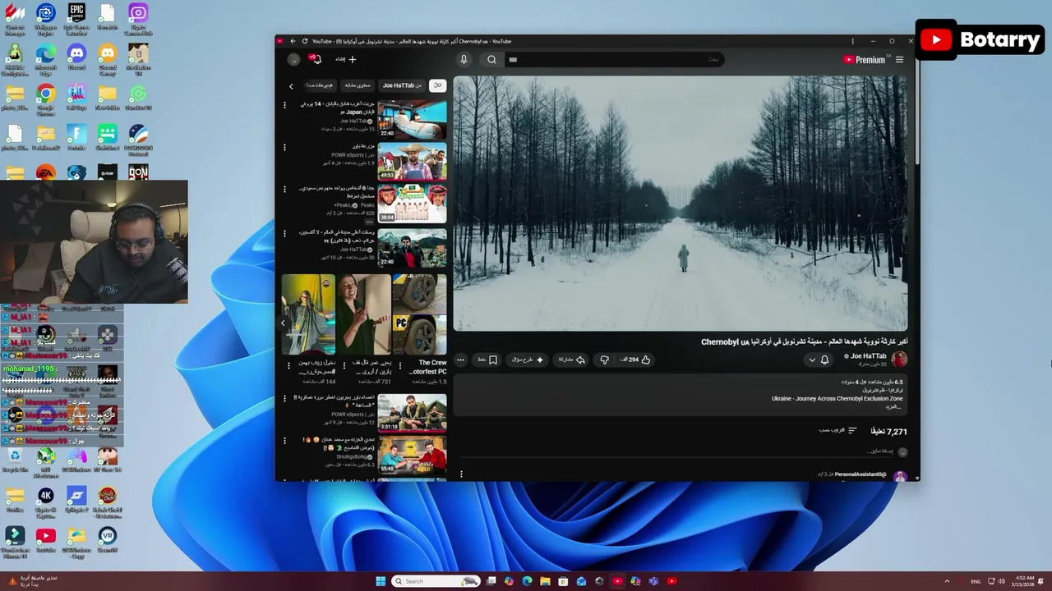
Task: Save the video with bookmark button
Action: coord(488,360)
